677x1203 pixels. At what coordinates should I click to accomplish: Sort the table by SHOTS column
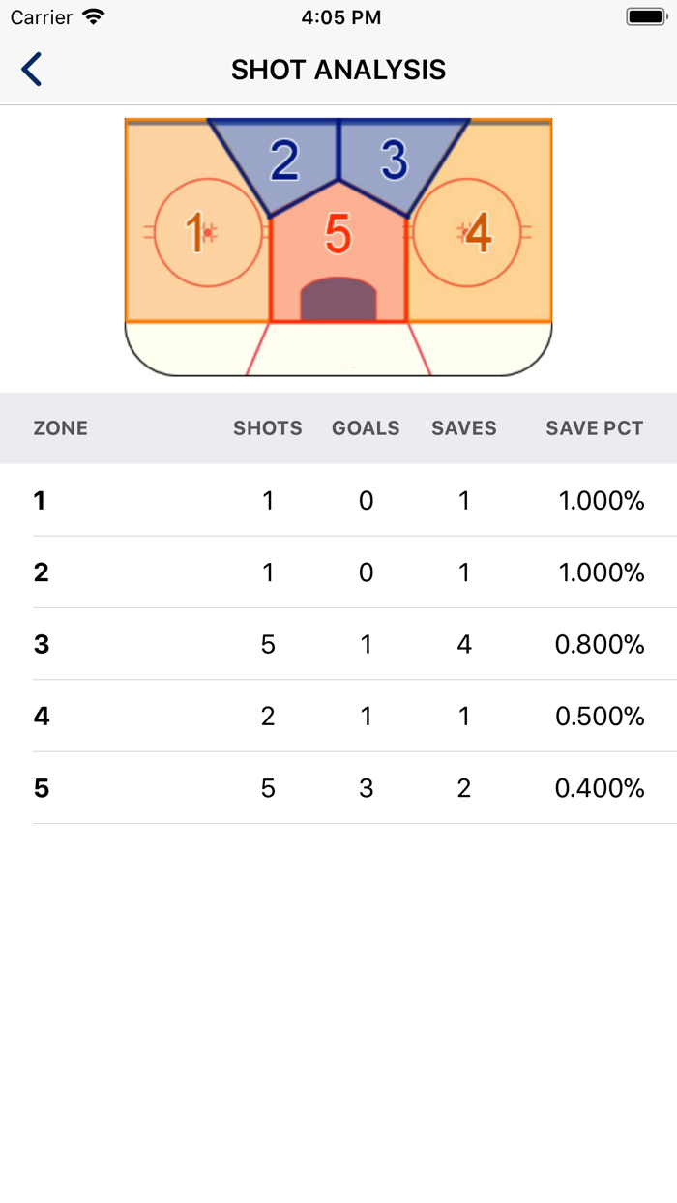[268, 428]
